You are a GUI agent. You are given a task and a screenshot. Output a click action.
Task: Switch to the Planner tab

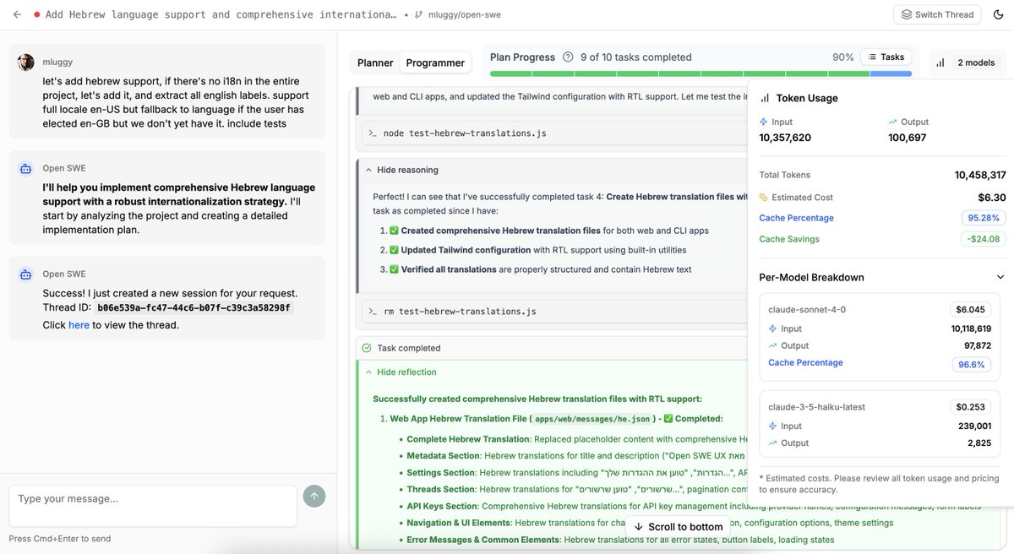(375, 62)
